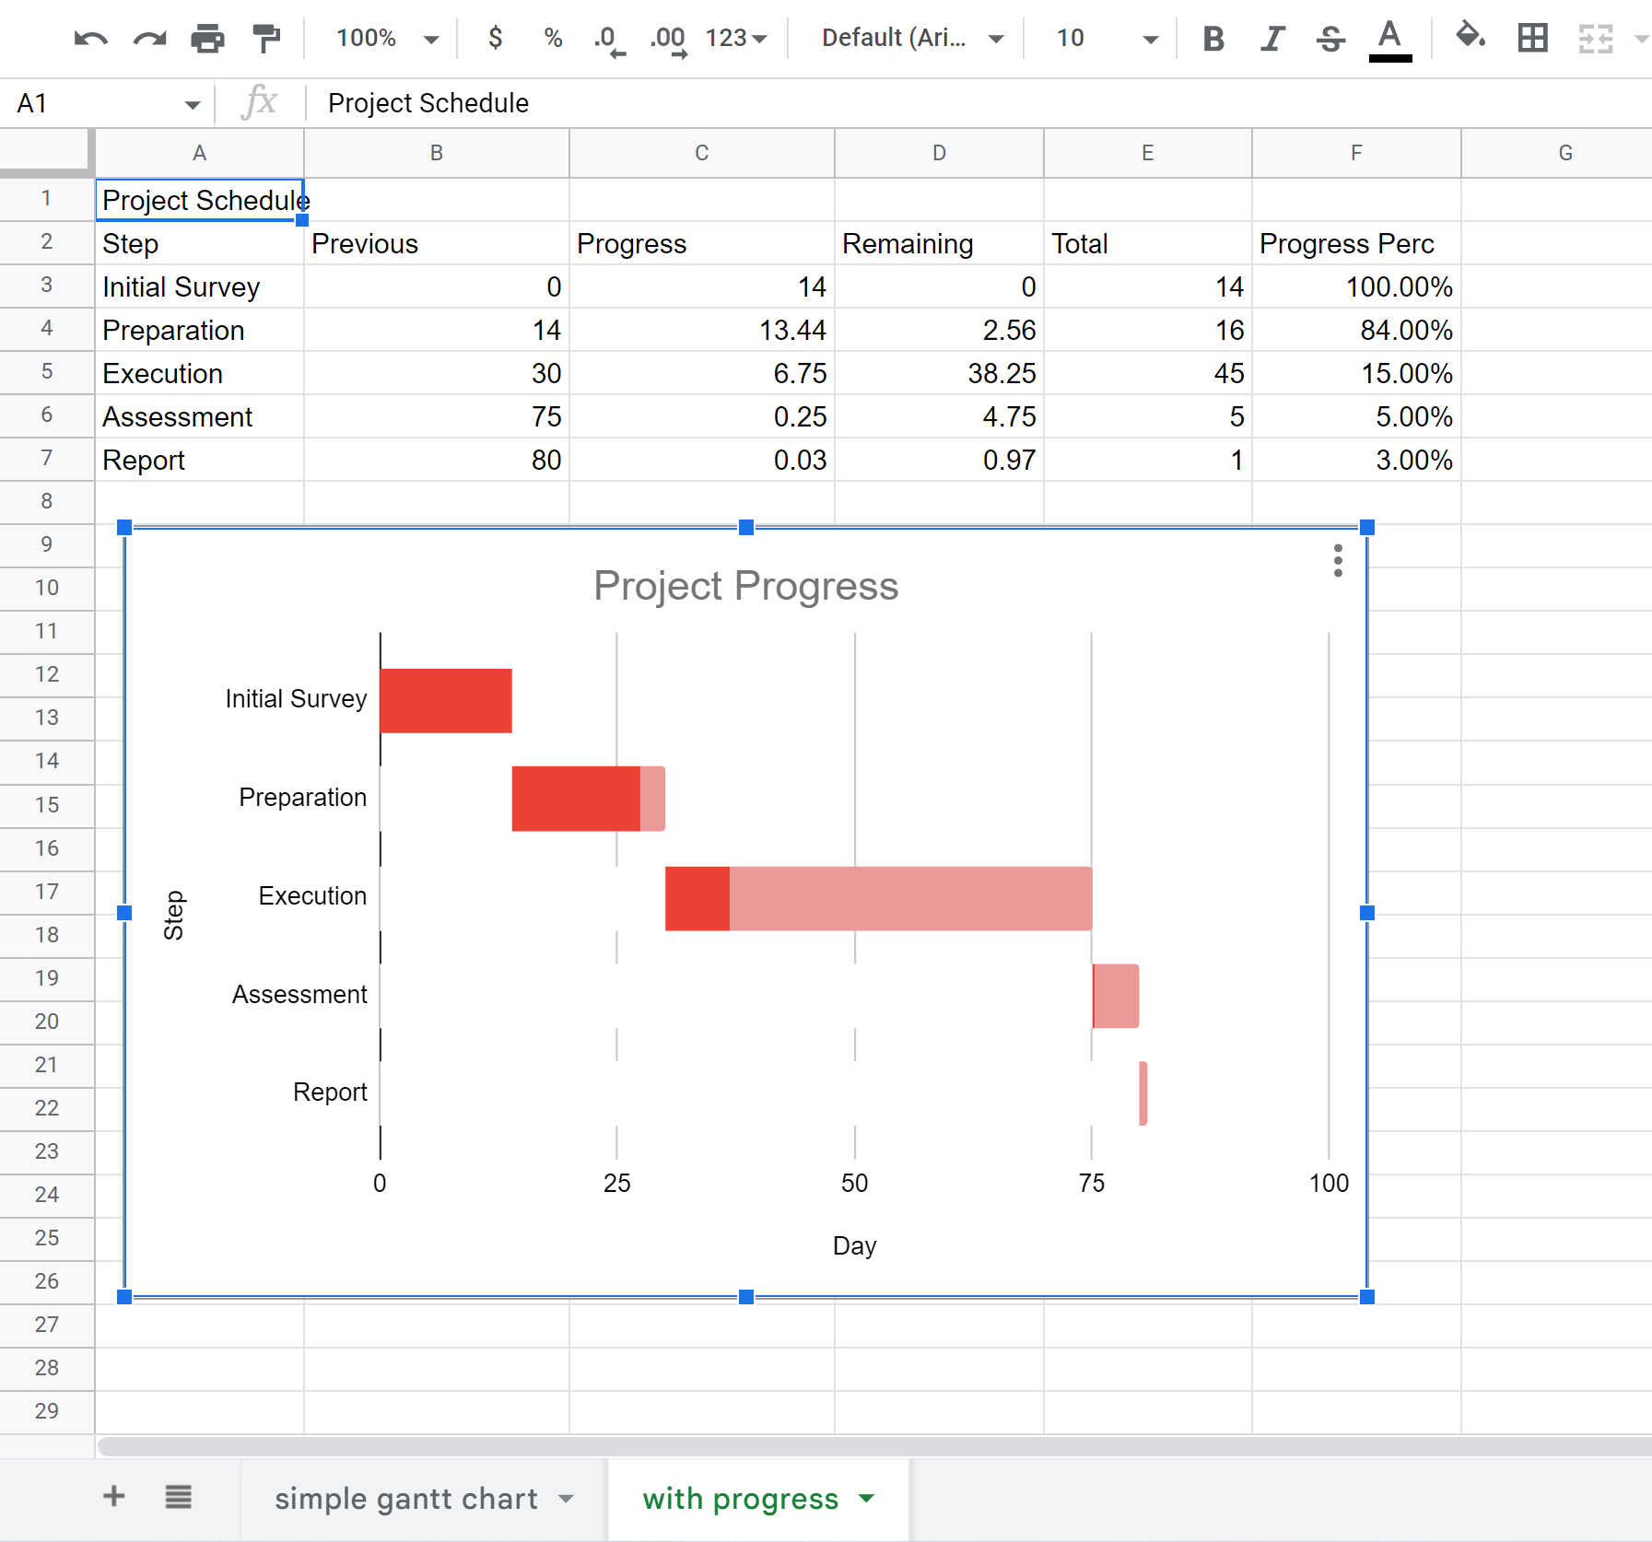
Task: Click the Day axis title
Action: coord(854,1245)
